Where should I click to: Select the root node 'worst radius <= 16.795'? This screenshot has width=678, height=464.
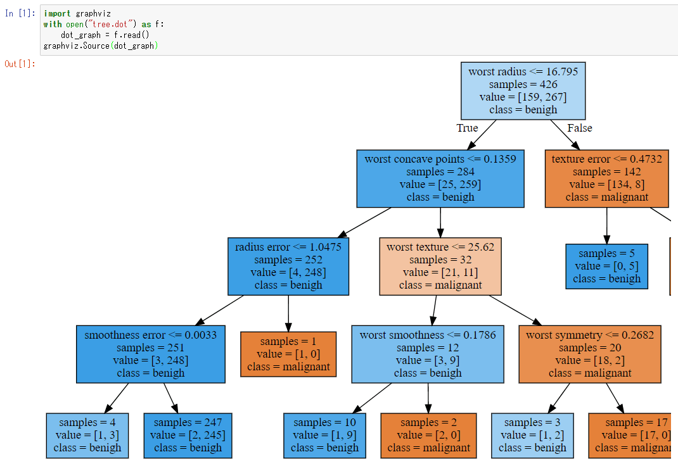pos(523,91)
